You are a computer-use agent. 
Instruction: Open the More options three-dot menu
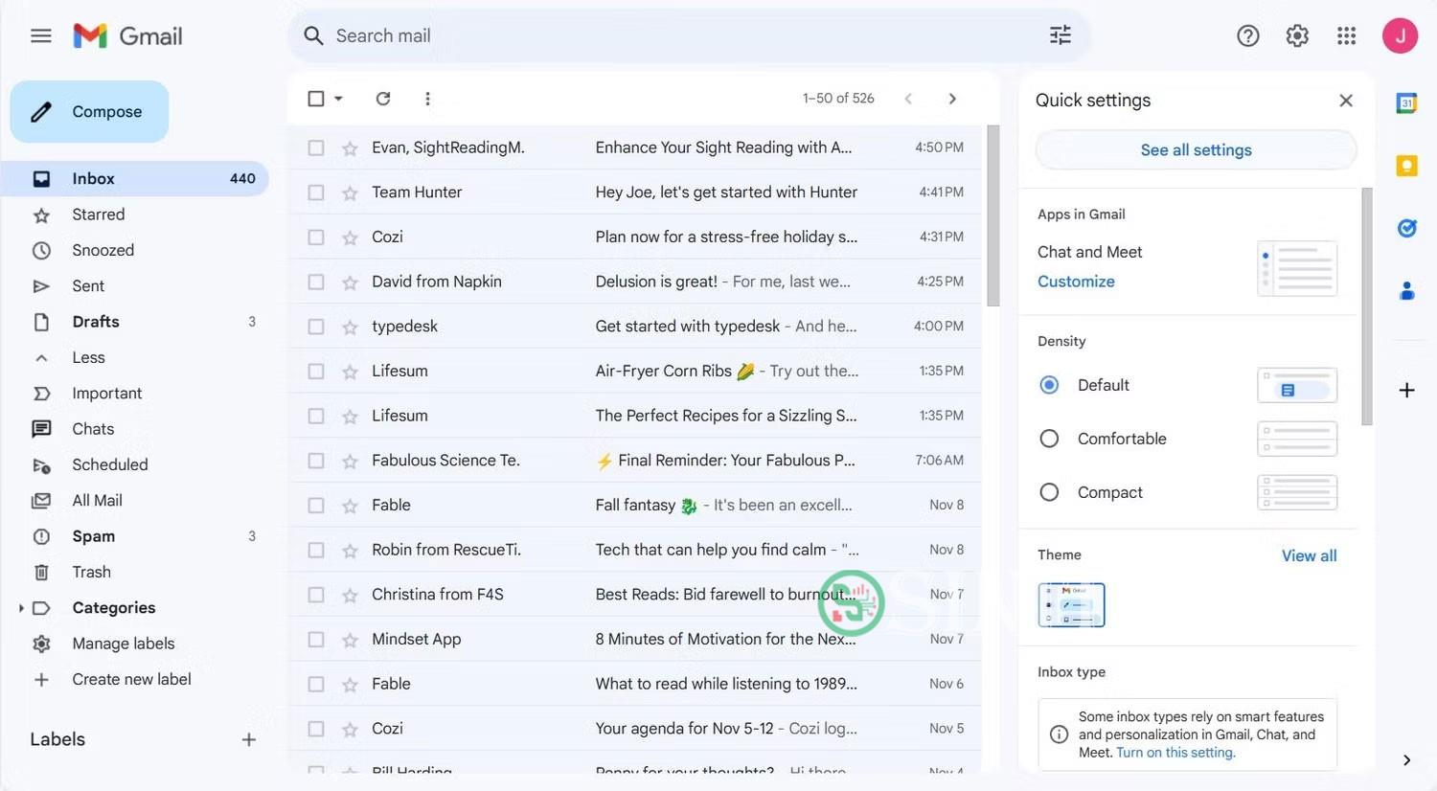(x=427, y=99)
